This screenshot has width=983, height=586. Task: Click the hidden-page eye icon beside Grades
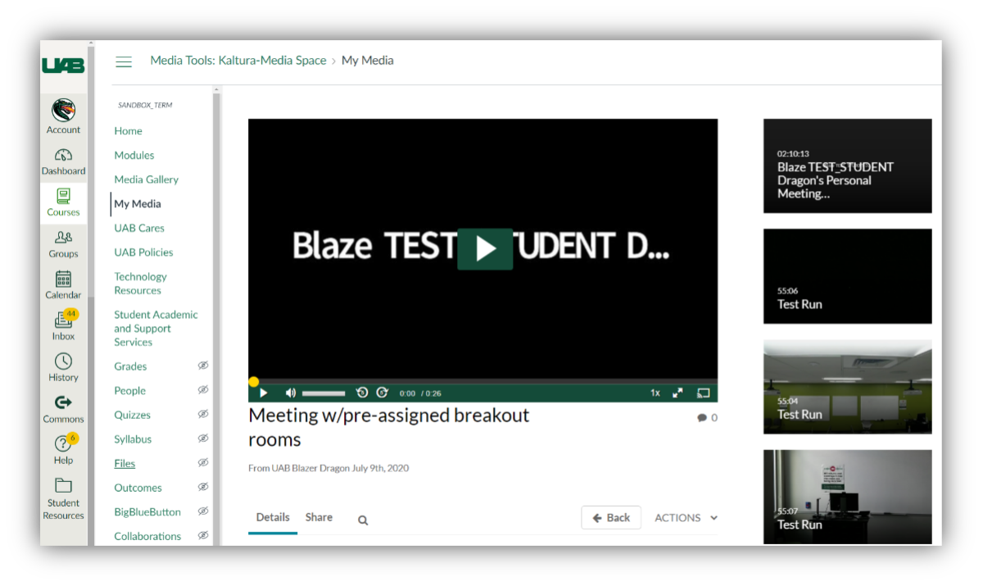pyautogui.click(x=202, y=366)
